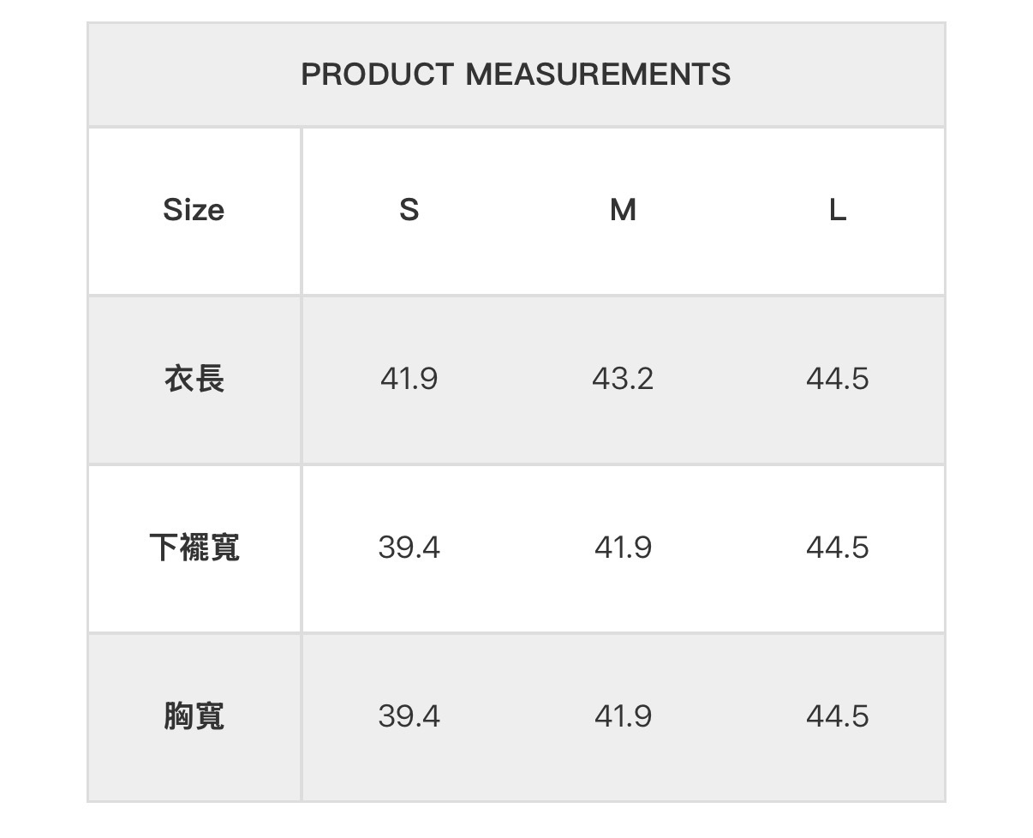Viewport: 1033px width, 838px height.
Task: Click the PRODUCT MEASUREMENTS header
Action: click(x=516, y=75)
